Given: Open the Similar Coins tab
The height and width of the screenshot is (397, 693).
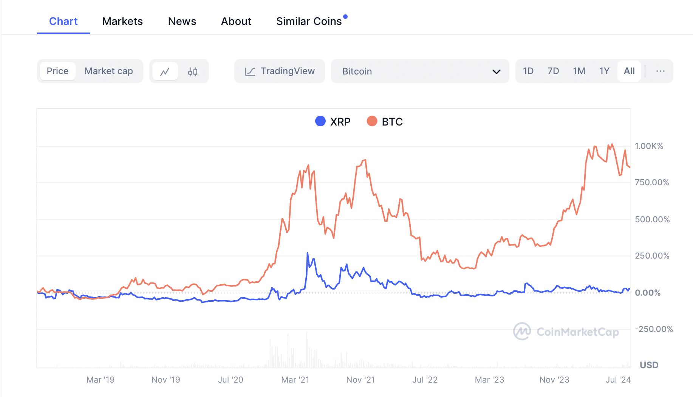Looking at the screenshot, I should tap(309, 21).
